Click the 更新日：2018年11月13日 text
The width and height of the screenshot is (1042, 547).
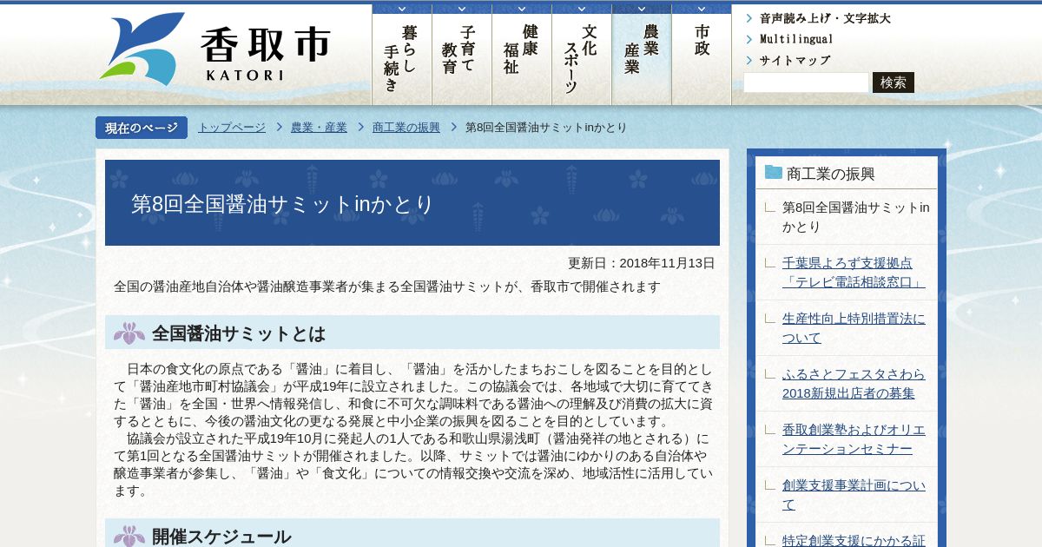point(642,263)
